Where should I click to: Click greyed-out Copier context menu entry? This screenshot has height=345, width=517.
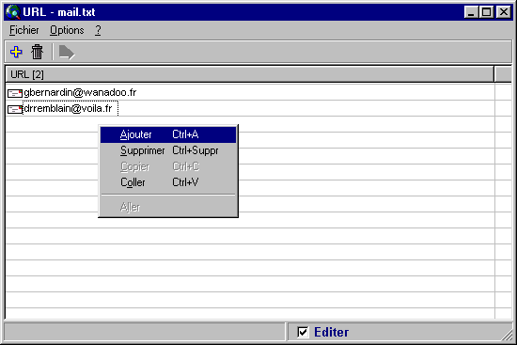168,166
